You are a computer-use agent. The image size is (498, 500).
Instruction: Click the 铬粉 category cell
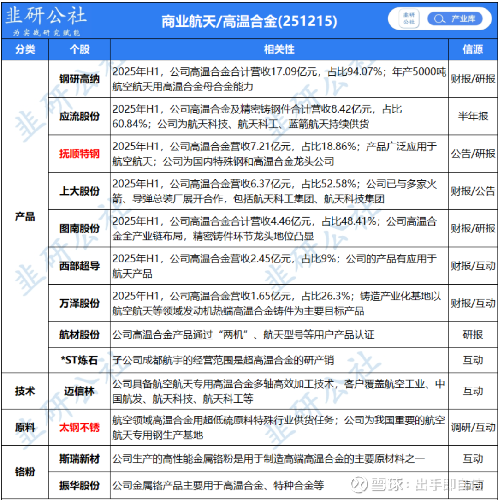[x=25, y=472]
